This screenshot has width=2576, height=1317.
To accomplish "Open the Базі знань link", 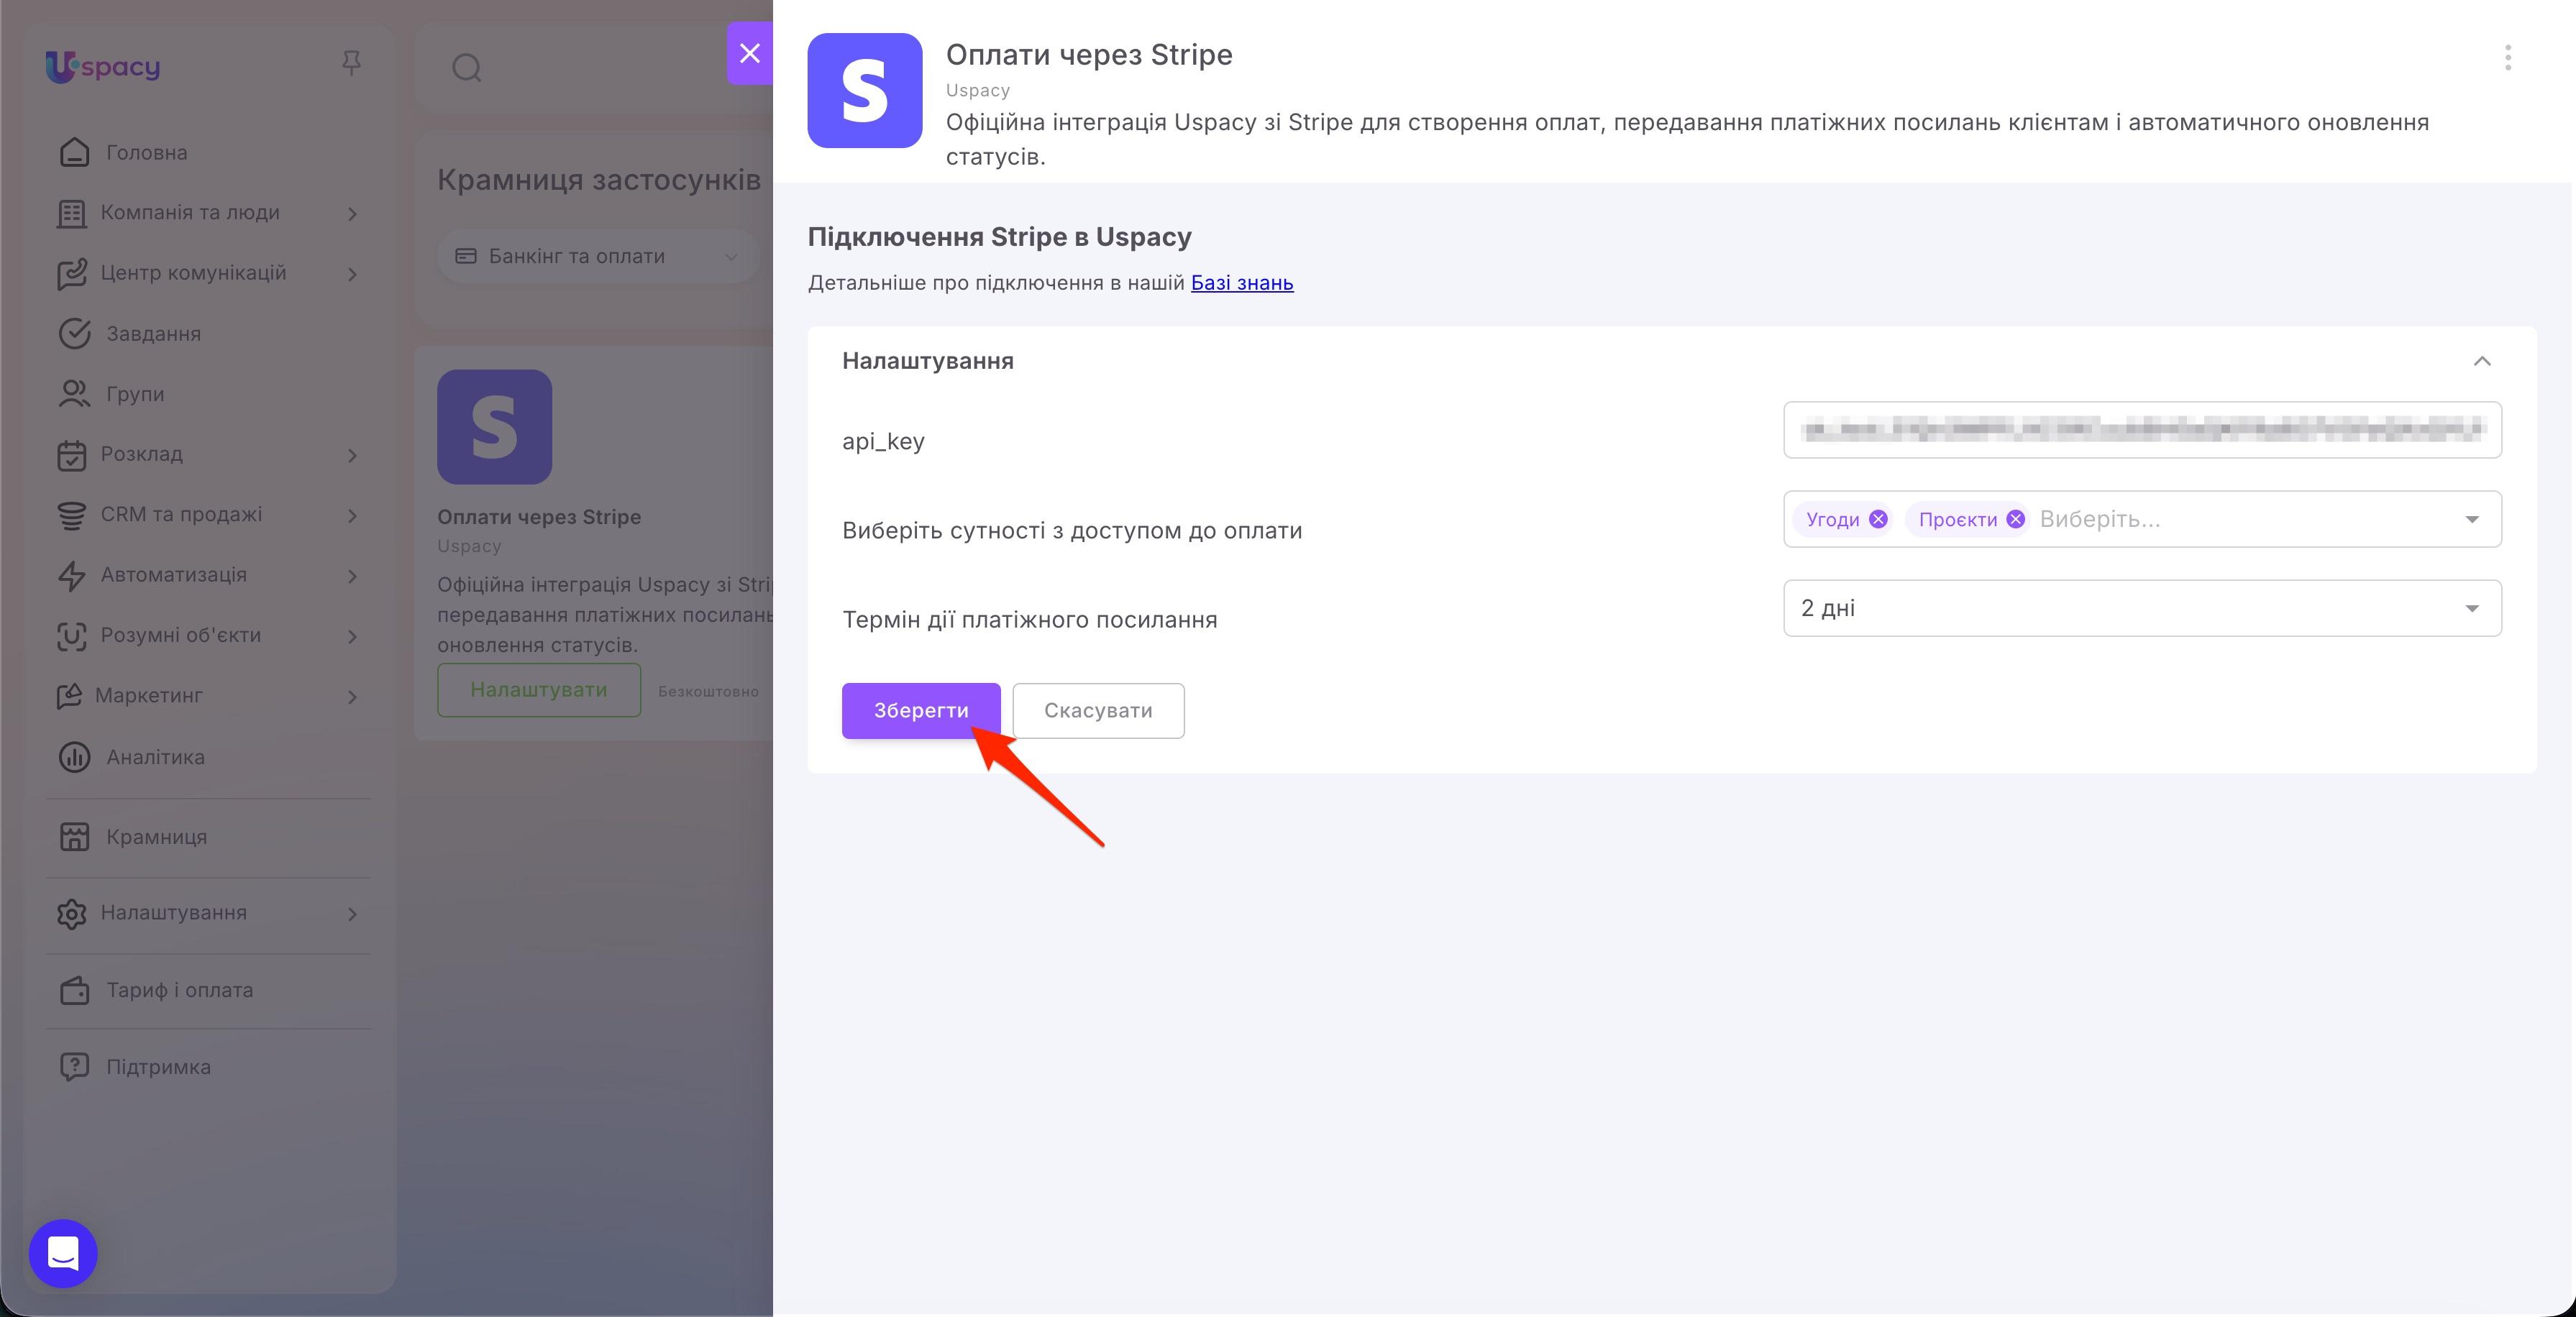I will pos(1242,283).
